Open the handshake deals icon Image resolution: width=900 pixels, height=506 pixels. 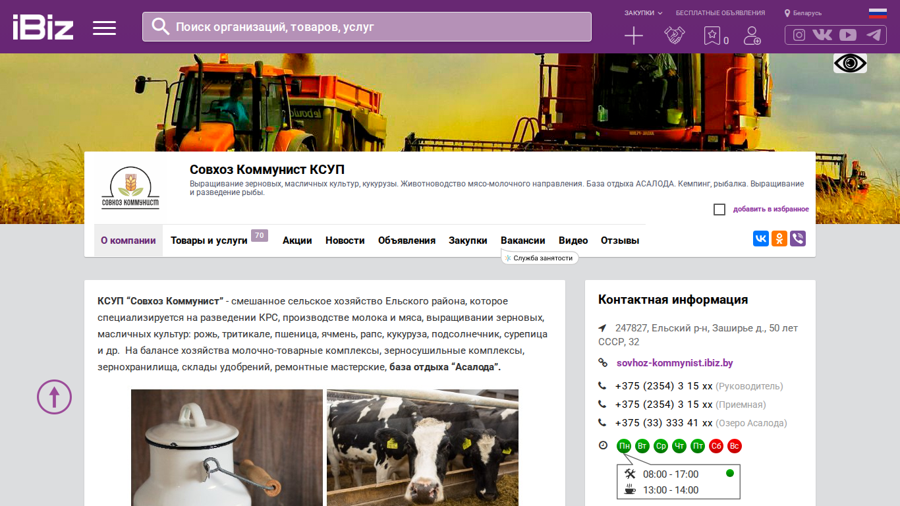[675, 36]
